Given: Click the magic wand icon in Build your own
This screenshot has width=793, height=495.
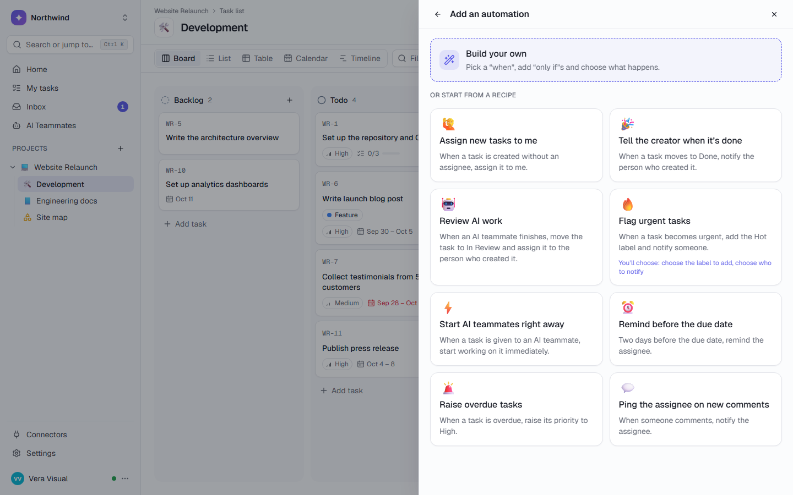Looking at the screenshot, I should [449, 60].
